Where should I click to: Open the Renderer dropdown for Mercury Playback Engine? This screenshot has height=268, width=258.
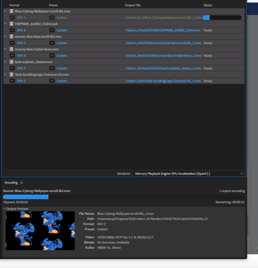coord(189,174)
